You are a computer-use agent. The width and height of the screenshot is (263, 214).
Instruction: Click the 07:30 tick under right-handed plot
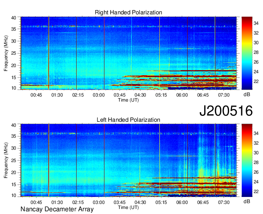[x=224, y=95]
